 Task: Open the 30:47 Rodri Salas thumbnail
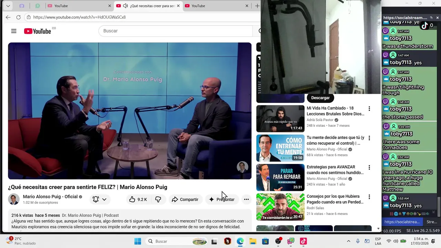280,207
